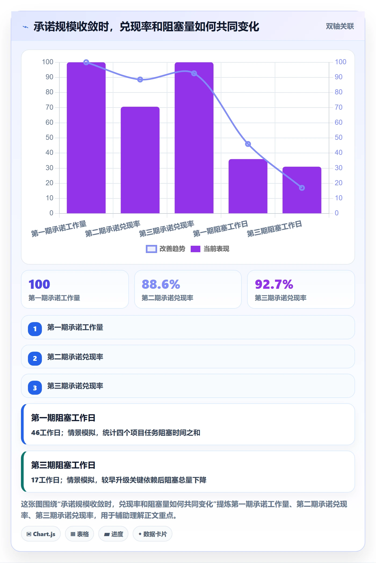Select the 第三期阻塞工作日 bar in the chart
376x563 pixels.
[302, 190]
